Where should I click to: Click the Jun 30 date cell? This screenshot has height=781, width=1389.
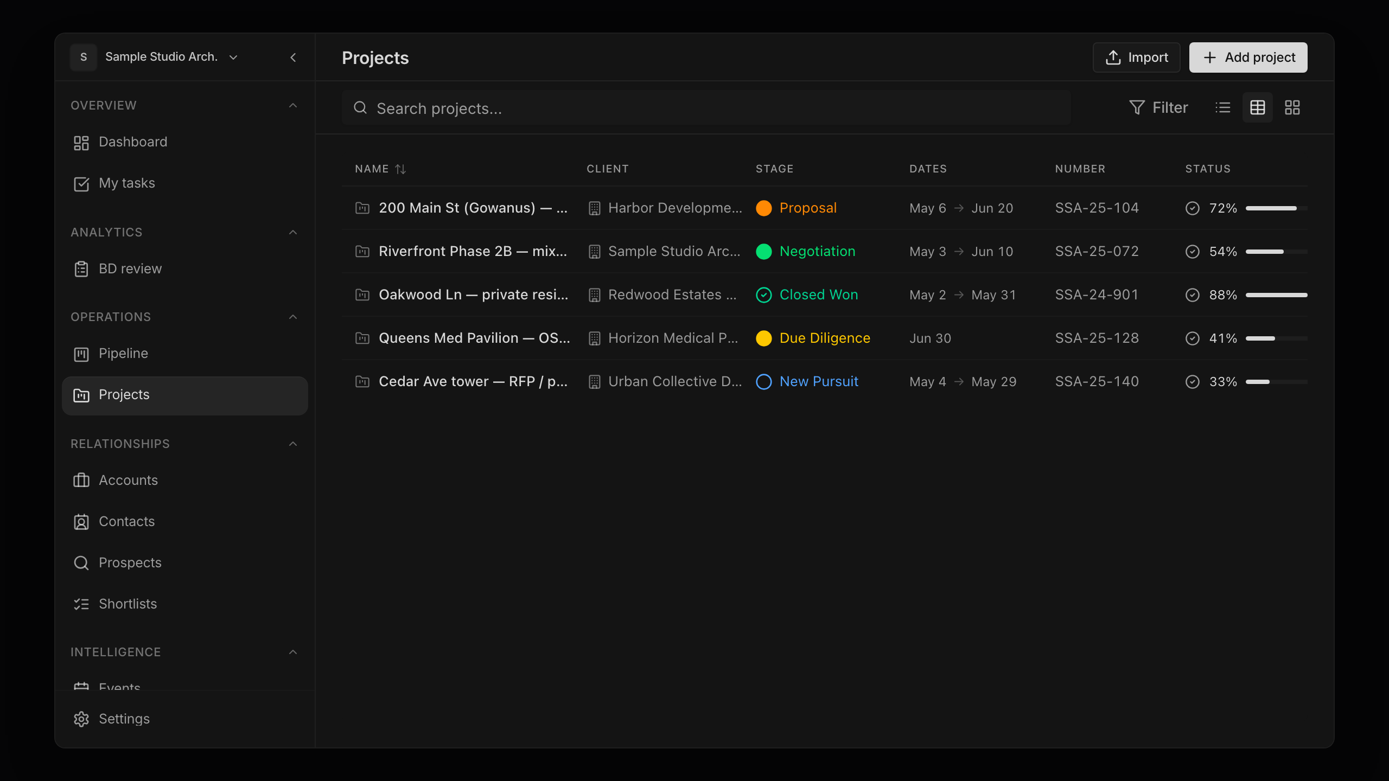point(930,338)
